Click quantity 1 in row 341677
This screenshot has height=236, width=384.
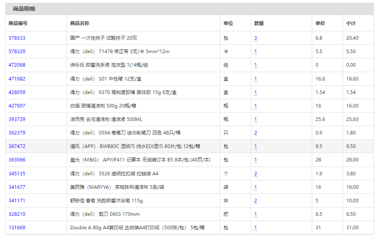pyautogui.click(x=255, y=187)
